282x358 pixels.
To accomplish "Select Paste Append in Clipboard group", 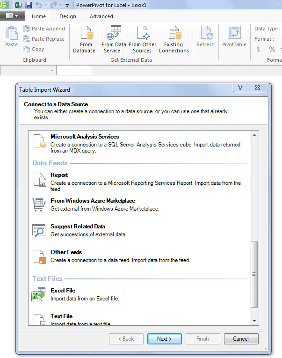I will click(44, 29).
